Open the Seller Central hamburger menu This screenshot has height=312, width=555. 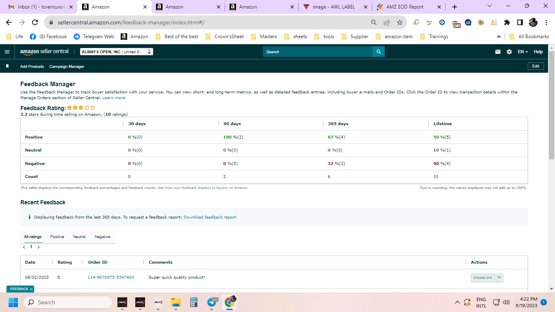tap(7, 52)
